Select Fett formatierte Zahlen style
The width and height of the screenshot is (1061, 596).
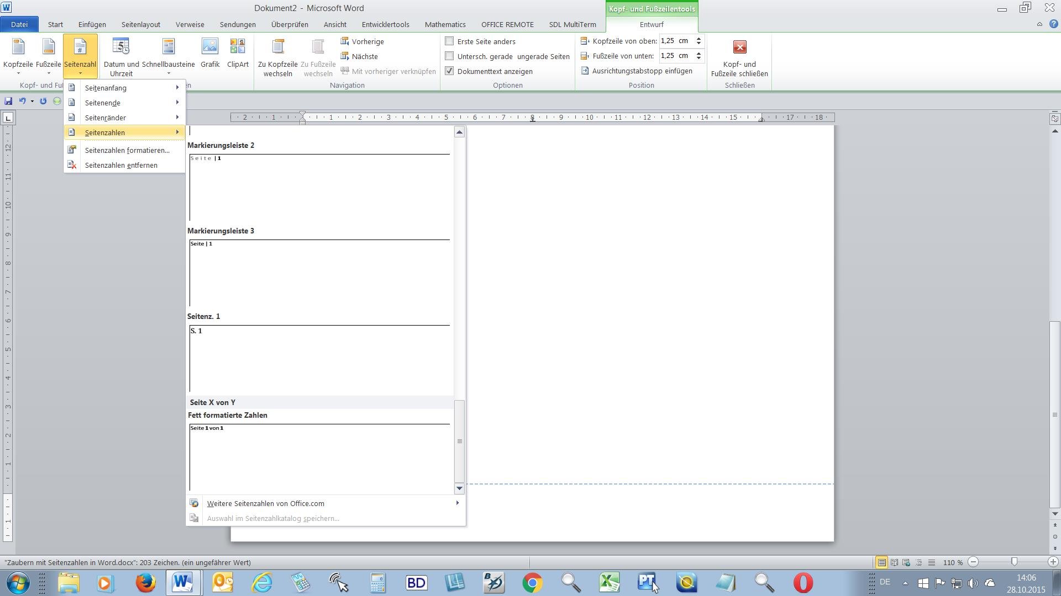coord(319,451)
